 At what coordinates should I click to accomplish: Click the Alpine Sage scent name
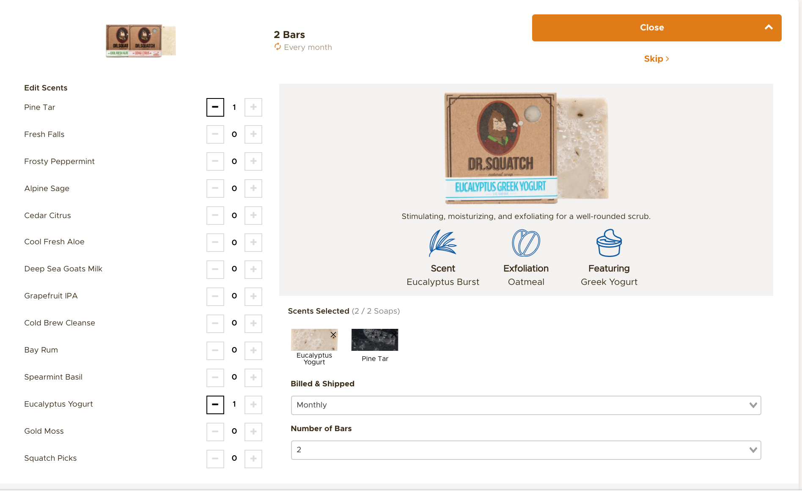pyautogui.click(x=47, y=189)
